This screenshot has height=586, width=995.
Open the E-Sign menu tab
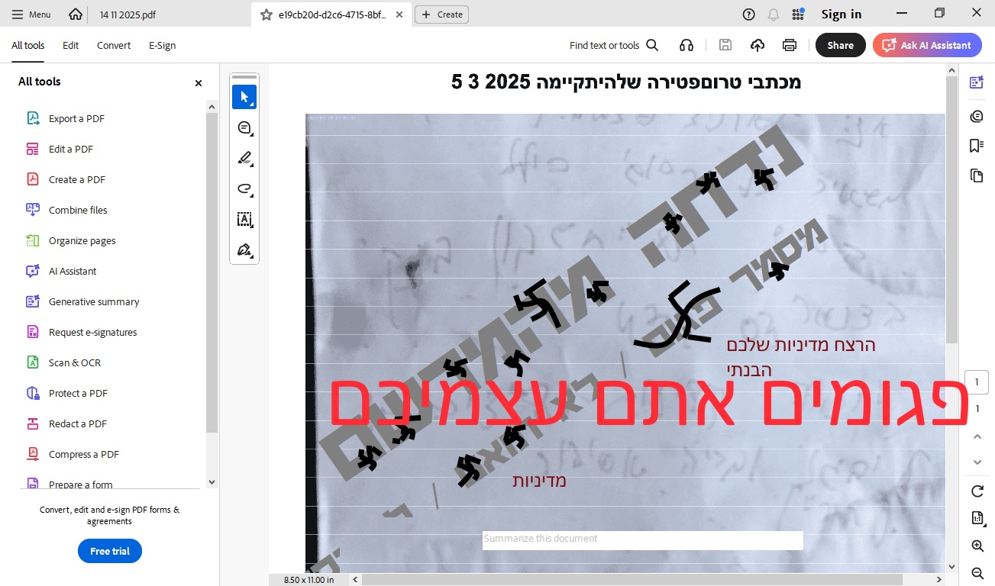[x=162, y=45]
